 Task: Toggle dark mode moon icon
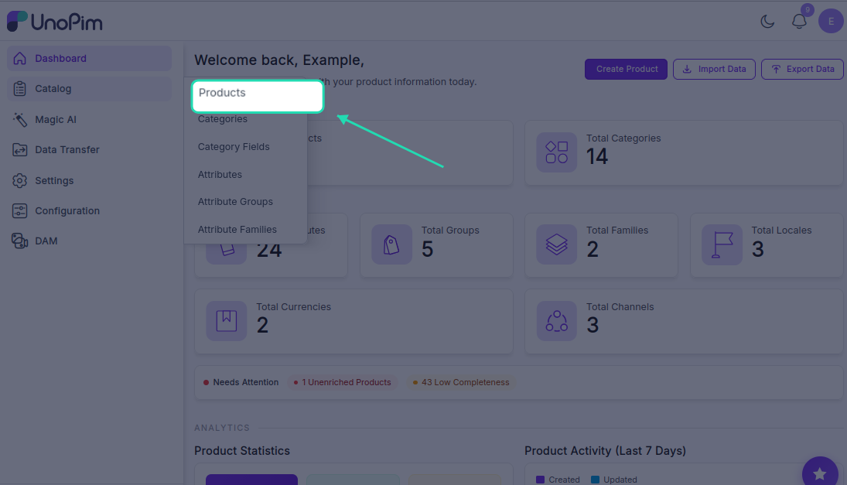click(x=767, y=22)
